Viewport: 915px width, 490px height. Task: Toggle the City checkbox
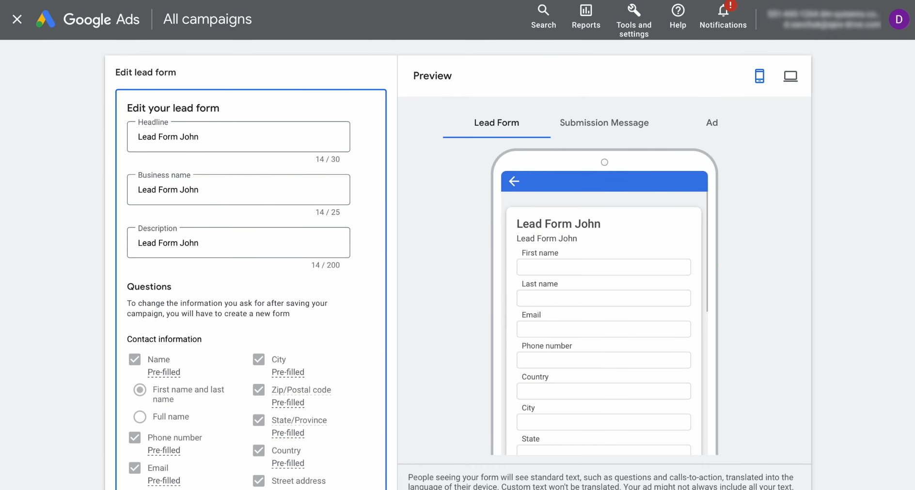tap(259, 359)
